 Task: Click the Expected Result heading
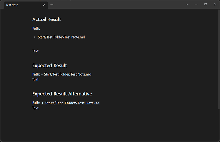tap(49, 65)
